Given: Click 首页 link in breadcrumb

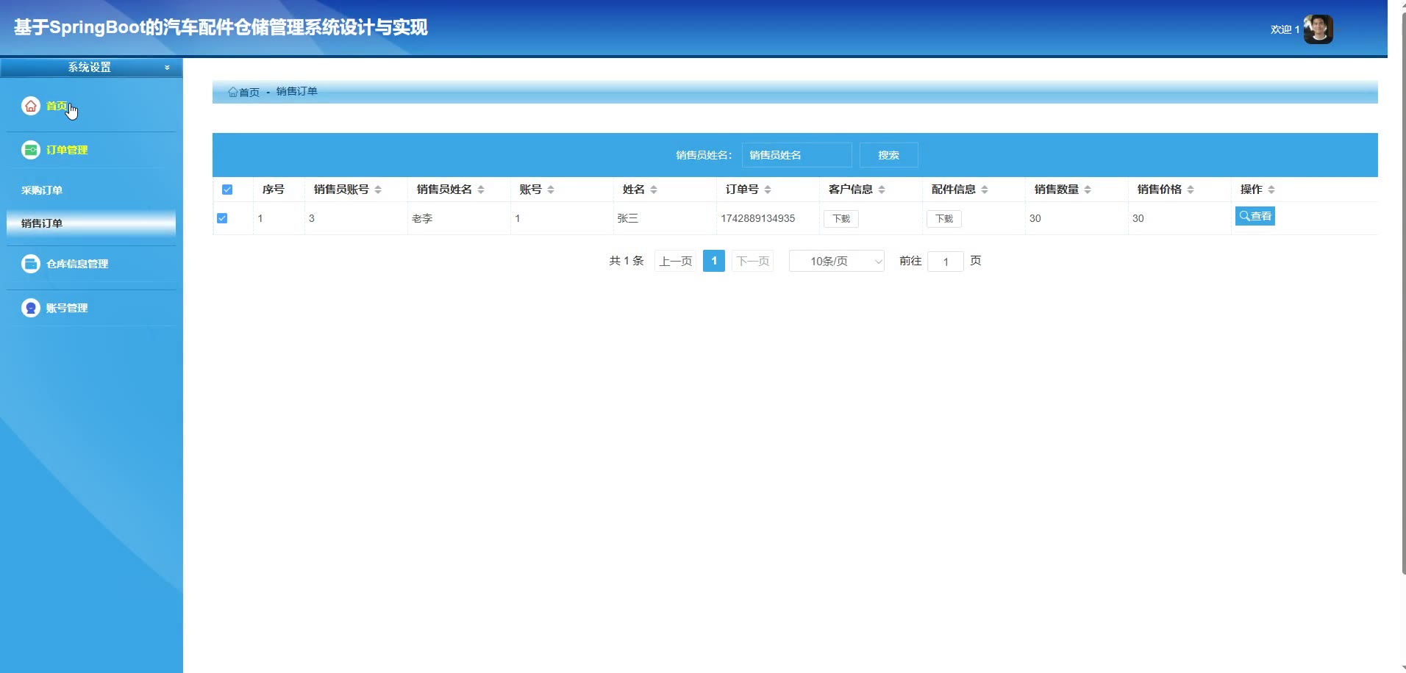Looking at the screenshot, I should point(249,92).
